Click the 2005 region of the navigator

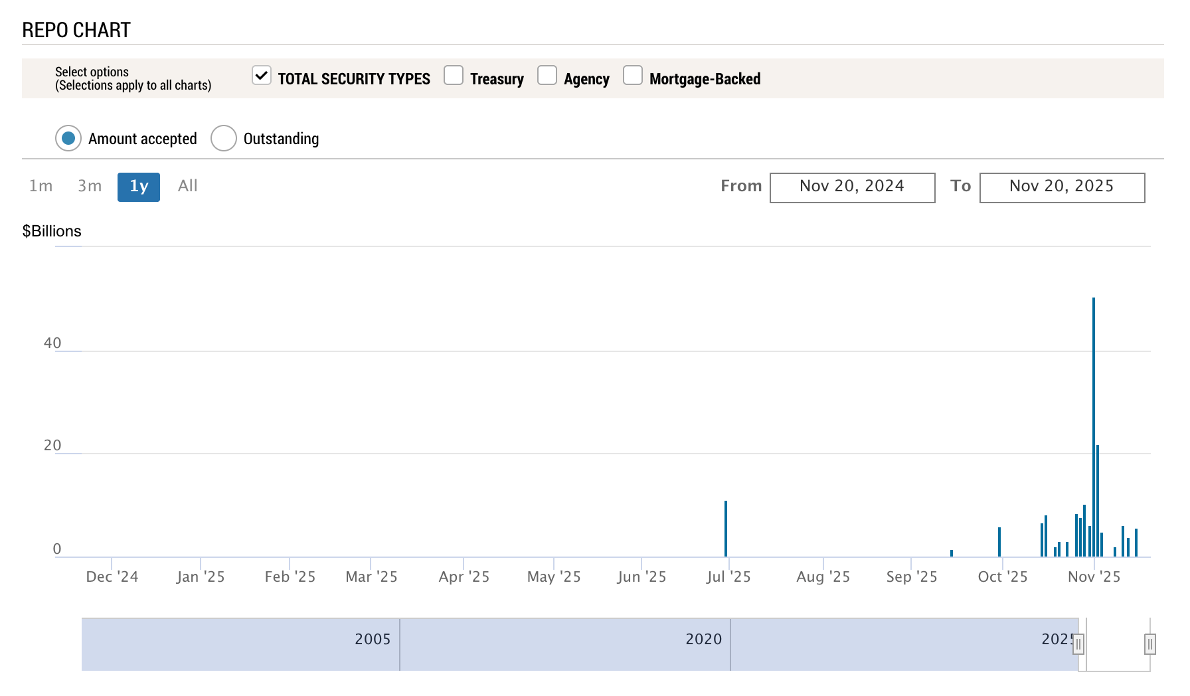point(373,639)
